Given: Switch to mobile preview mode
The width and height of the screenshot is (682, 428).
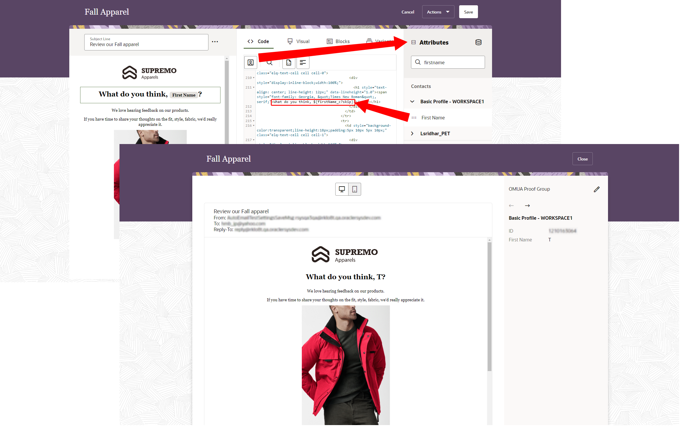Looking at the screenshot, I should tap(355, 189).
